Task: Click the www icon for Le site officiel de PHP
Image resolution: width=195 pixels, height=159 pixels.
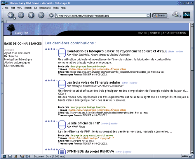Action: [x=62, y=125]
